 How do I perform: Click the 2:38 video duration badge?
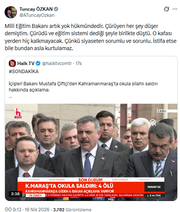tap(15, 194)
